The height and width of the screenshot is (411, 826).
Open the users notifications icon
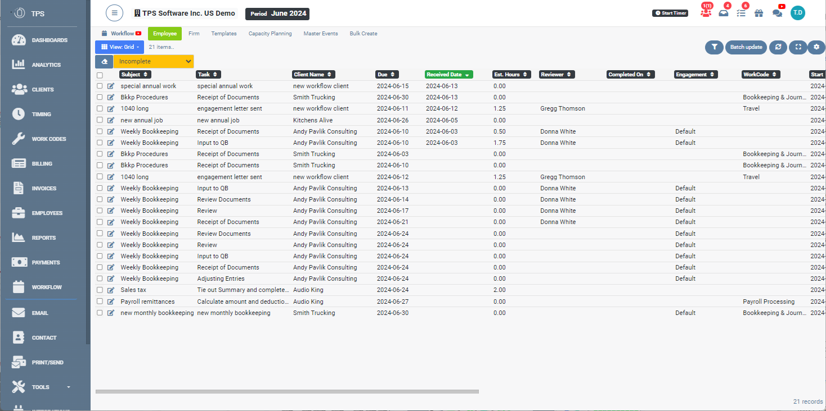pyautogui.click(x=706, y=13)
